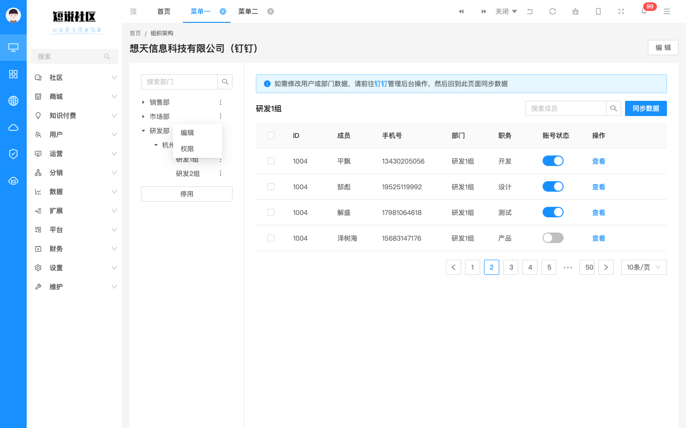
Task: Click the 同步数据 button
Action: 646,108
